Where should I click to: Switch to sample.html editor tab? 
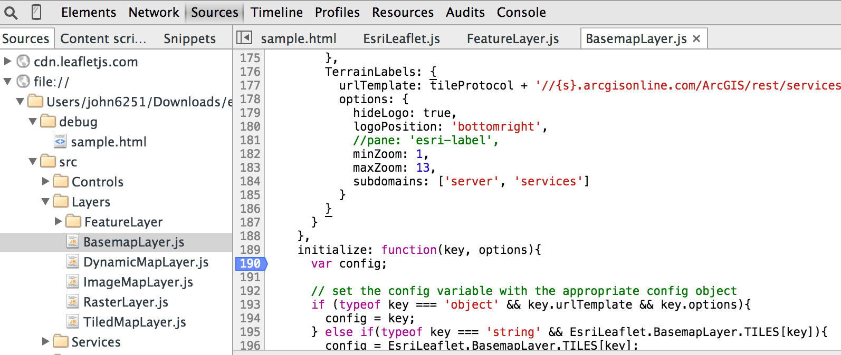(299, 38)
